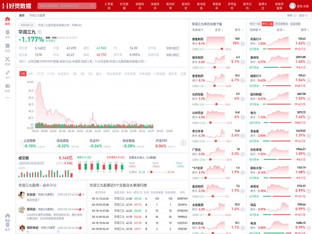Select the 1天 chart range
The width and height of the screenshot is (312, 234).
[23, 74]
